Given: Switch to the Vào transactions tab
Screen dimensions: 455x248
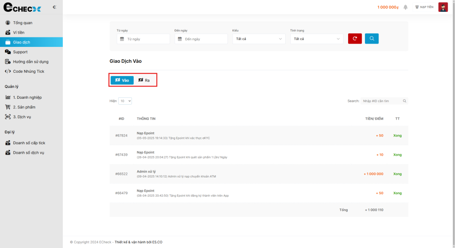Looking at the screenshot, I should 122,81.
